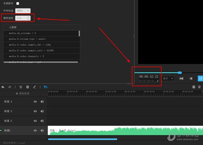Select the green audio clip on 轨道1

(x=125, y=130)
